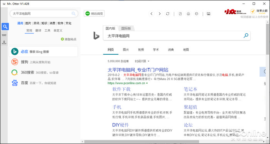
Task: Refresh the page with reload icon
Action: tap(168, 14)
